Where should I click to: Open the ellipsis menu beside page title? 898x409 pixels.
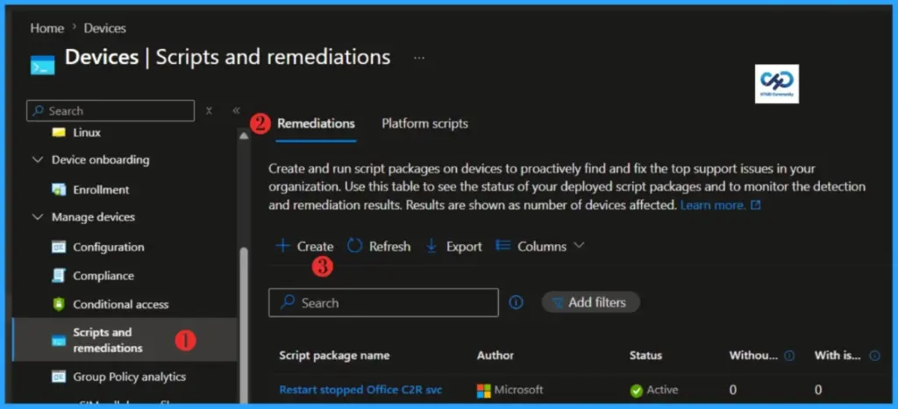click(419, 58)
